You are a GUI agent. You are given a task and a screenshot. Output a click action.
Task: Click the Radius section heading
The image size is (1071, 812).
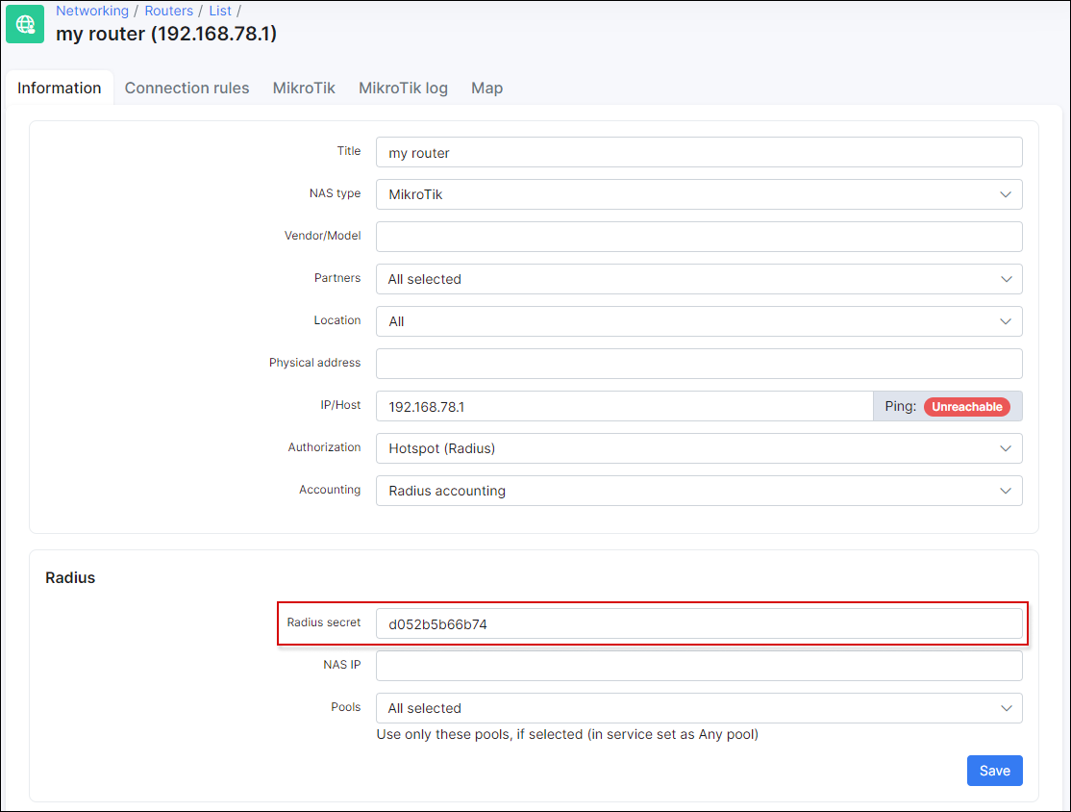[70, 577]
